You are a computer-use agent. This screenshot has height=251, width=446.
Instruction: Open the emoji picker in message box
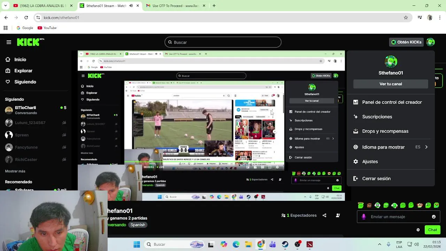(x=434, y=217)
